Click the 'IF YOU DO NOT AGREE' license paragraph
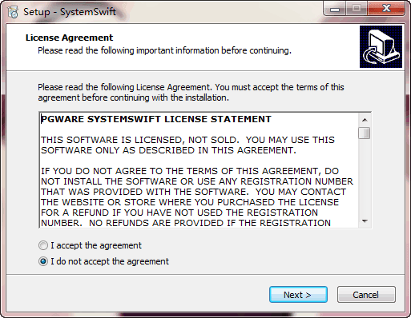 [197, 197]
